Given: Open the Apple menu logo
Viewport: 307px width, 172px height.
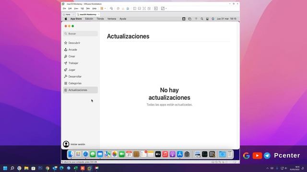Looking at the screenshot, I should (66, 19).
